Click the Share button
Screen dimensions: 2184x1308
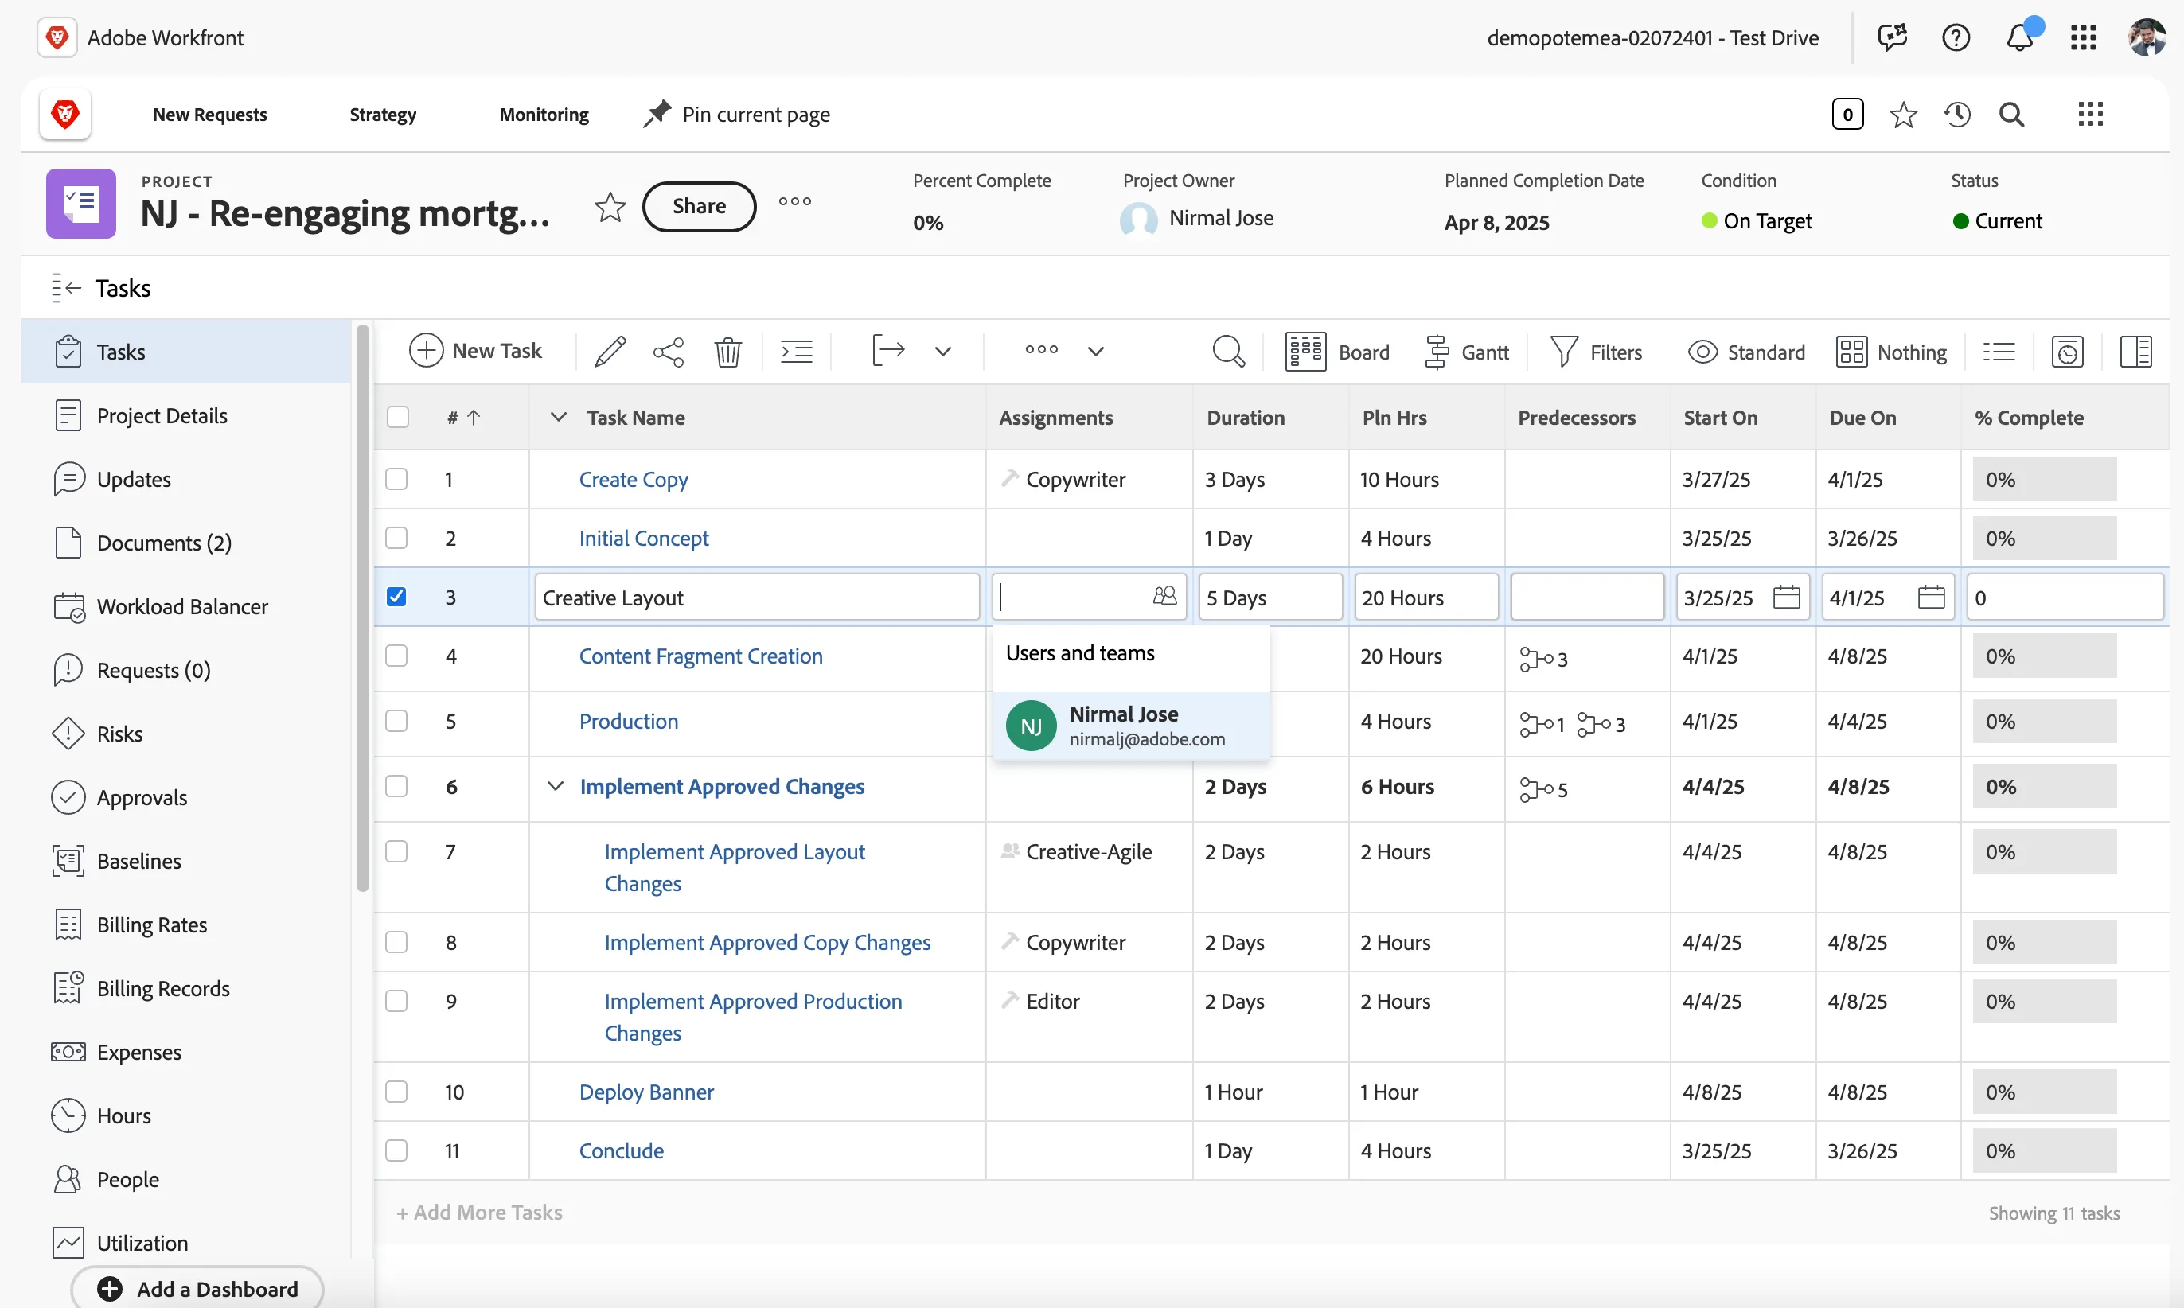click(x=699, y=206)
